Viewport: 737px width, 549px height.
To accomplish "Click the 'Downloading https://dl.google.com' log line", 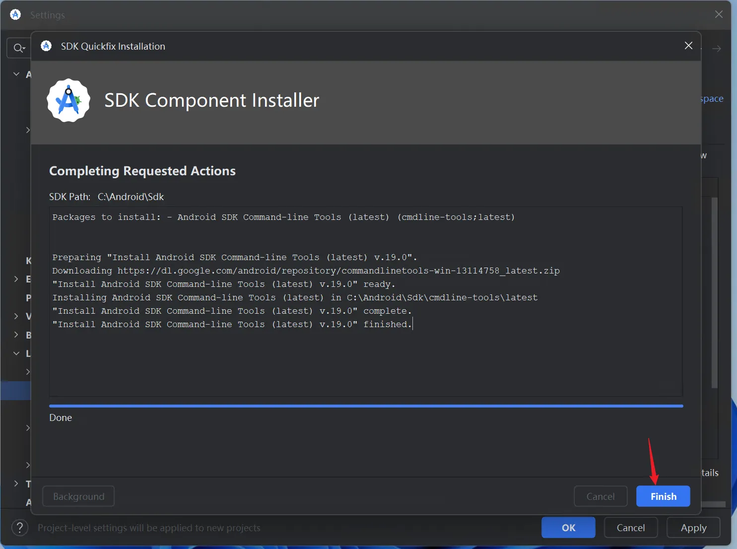I will pyautogui.click(x=306, y=271).
